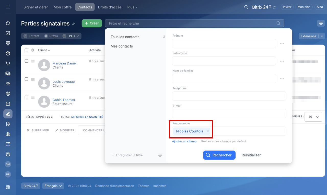Viewport: 327px width, 195px height.
Task: Open the calendar sidebar icon
Action: [x=8, y=144]
